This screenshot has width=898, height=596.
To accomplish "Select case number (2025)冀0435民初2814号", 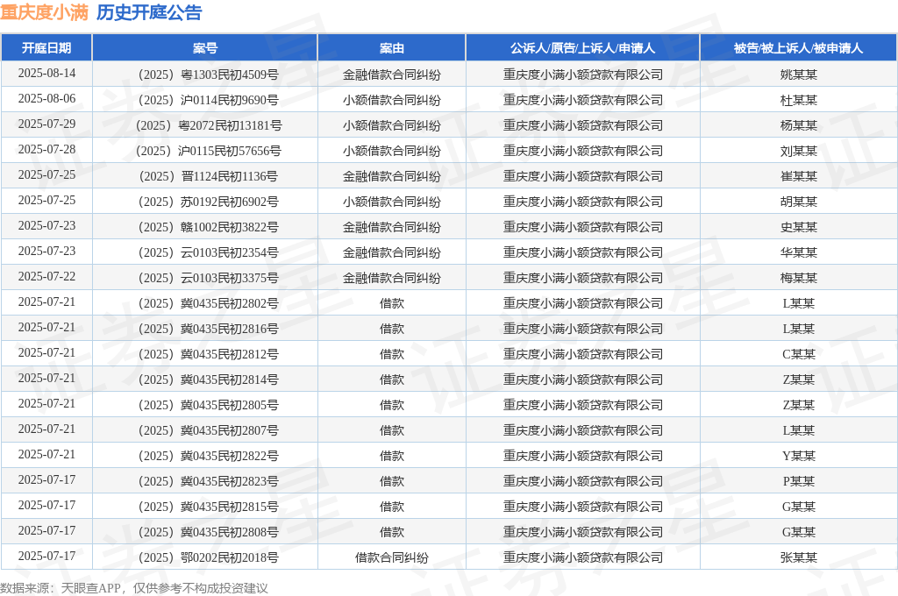I will [208, 380].
